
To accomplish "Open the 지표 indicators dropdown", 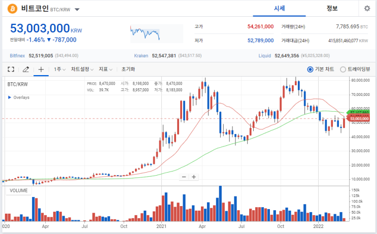I will coord(106,69).
